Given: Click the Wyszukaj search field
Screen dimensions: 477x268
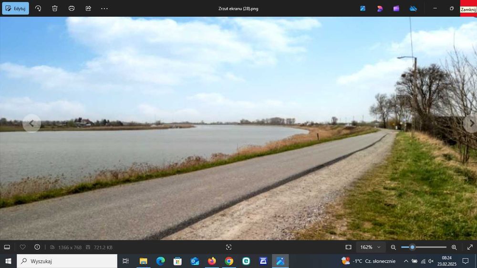Looking at the screenshot, I should [67, 261].
